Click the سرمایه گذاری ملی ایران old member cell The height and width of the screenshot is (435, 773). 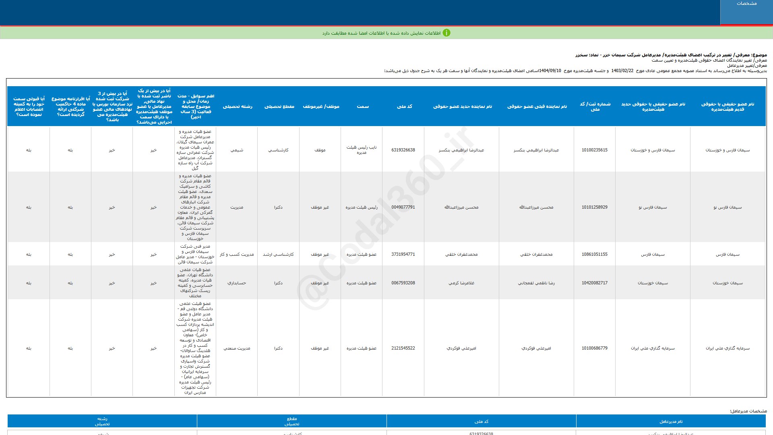[x=728, y=348]
